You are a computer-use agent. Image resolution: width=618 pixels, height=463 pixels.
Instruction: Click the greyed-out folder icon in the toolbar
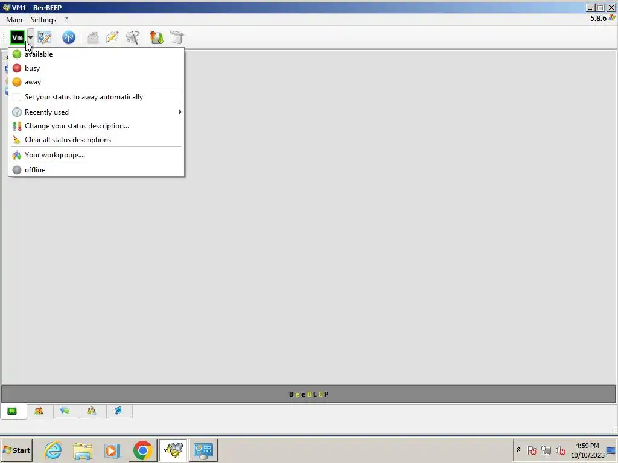(x=92, y=37)
